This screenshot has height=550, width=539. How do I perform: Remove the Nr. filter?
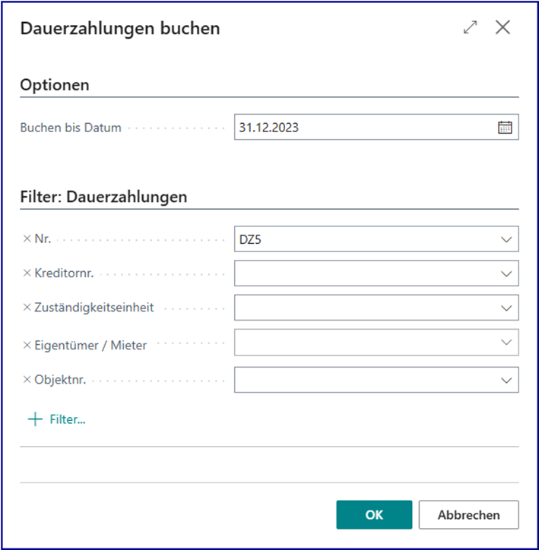(27, 239)
